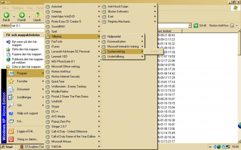Click the Hjälp och support question icon
241x150 pixels.
[x=11, y=113]
